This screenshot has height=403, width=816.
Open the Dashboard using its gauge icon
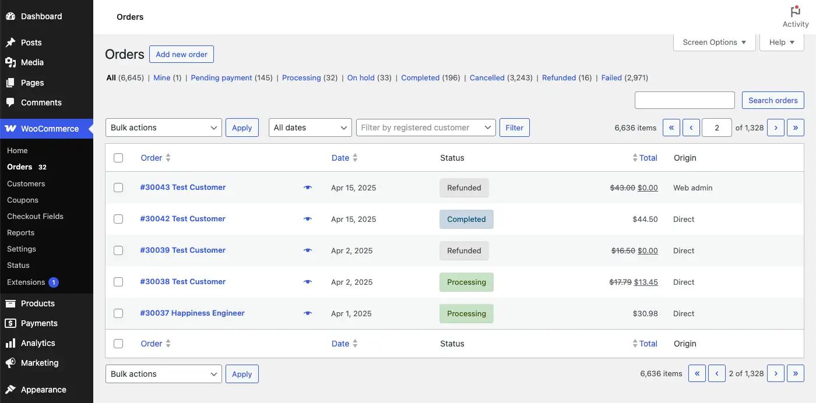[x=10, y=16]
